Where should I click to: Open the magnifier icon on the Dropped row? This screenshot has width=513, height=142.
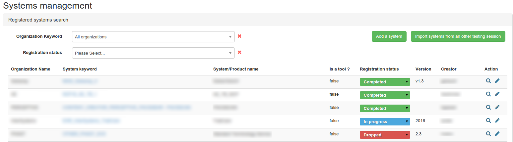click(x=488, y=134)
